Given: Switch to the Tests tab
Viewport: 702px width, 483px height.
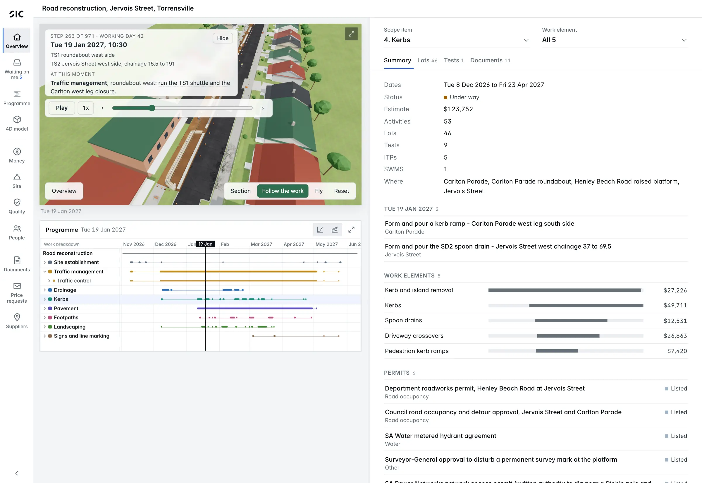Looking at the screenshot, I should tap(454, 61).
